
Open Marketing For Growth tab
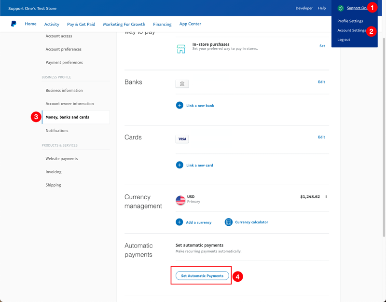tap(124, 24)
